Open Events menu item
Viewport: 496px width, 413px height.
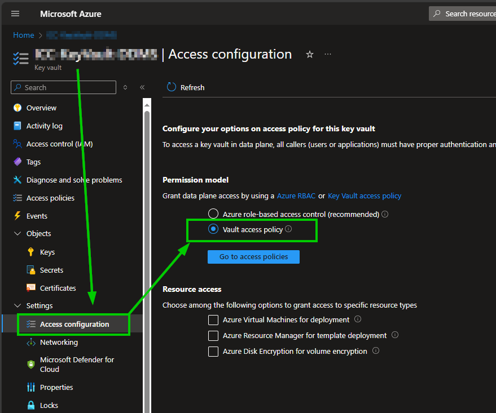click(x=37, y=216)
